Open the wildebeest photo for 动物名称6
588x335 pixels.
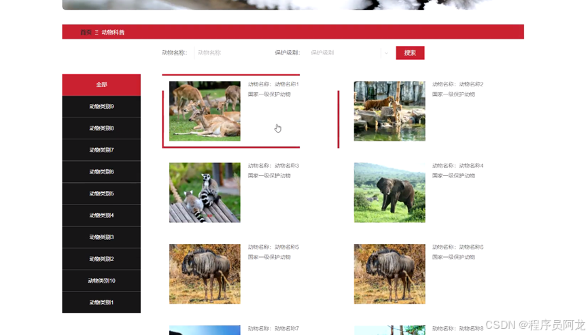coord(390,274)
